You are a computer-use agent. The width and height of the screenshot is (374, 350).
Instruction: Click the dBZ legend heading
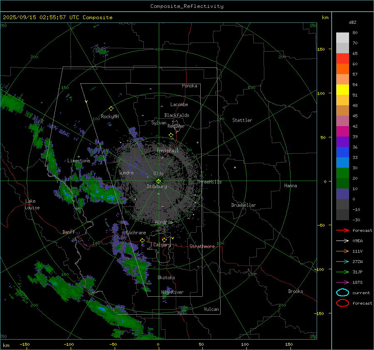[352, 22]
